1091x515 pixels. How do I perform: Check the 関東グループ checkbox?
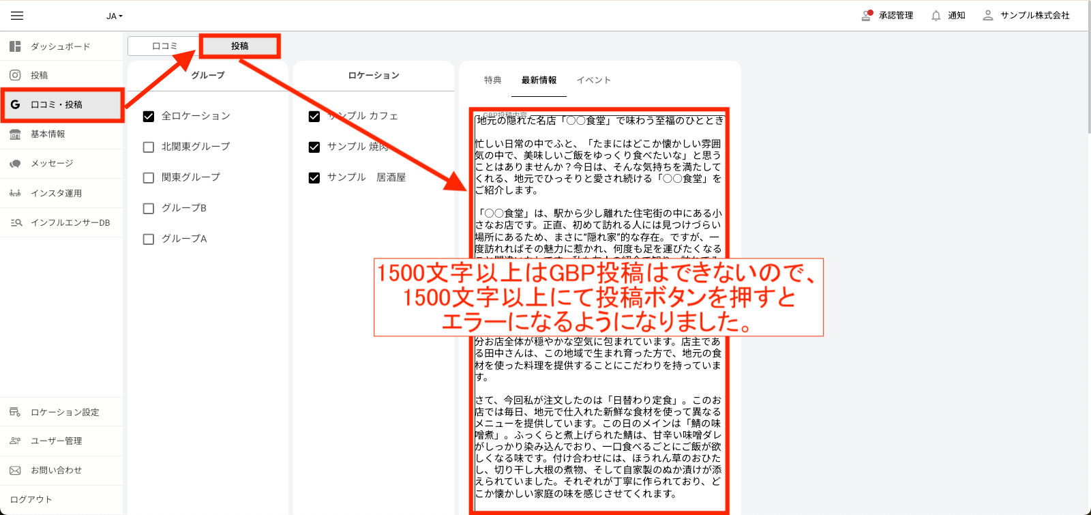pos(149,178)
